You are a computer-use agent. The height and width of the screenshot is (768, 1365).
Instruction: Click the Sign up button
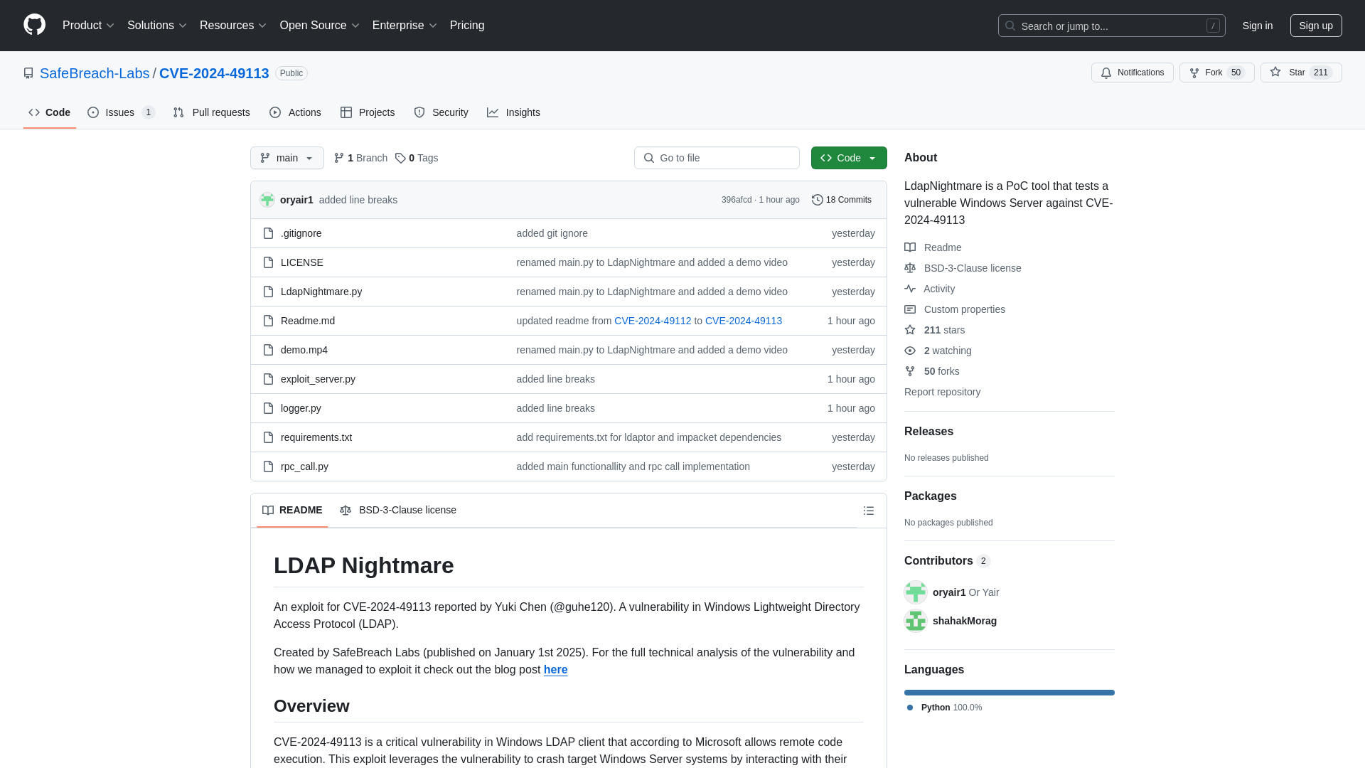pyautogui.click(x=1316, y=26)
